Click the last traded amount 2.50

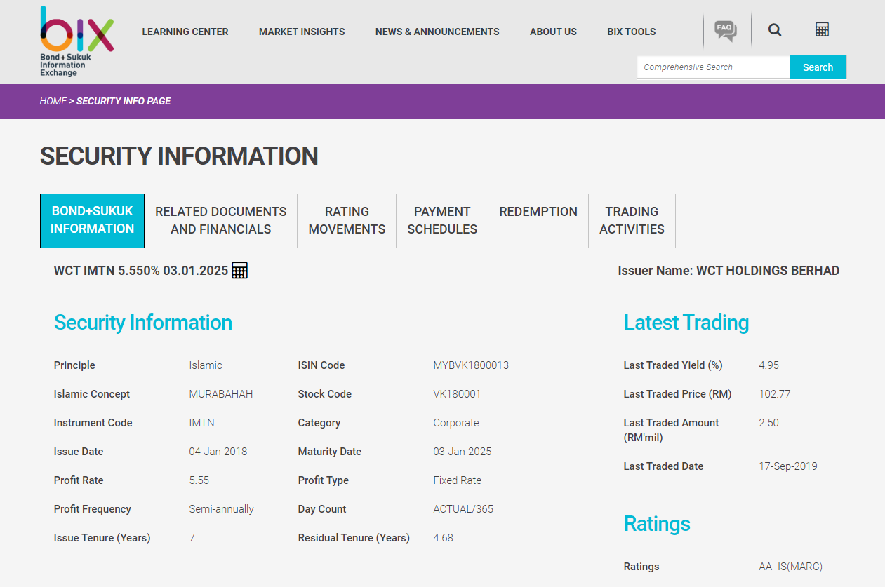[x=769, y=423]
